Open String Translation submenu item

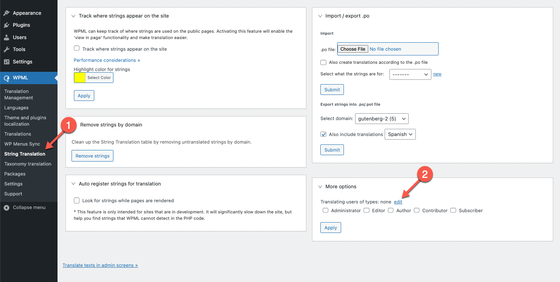[x=25, y=154]
